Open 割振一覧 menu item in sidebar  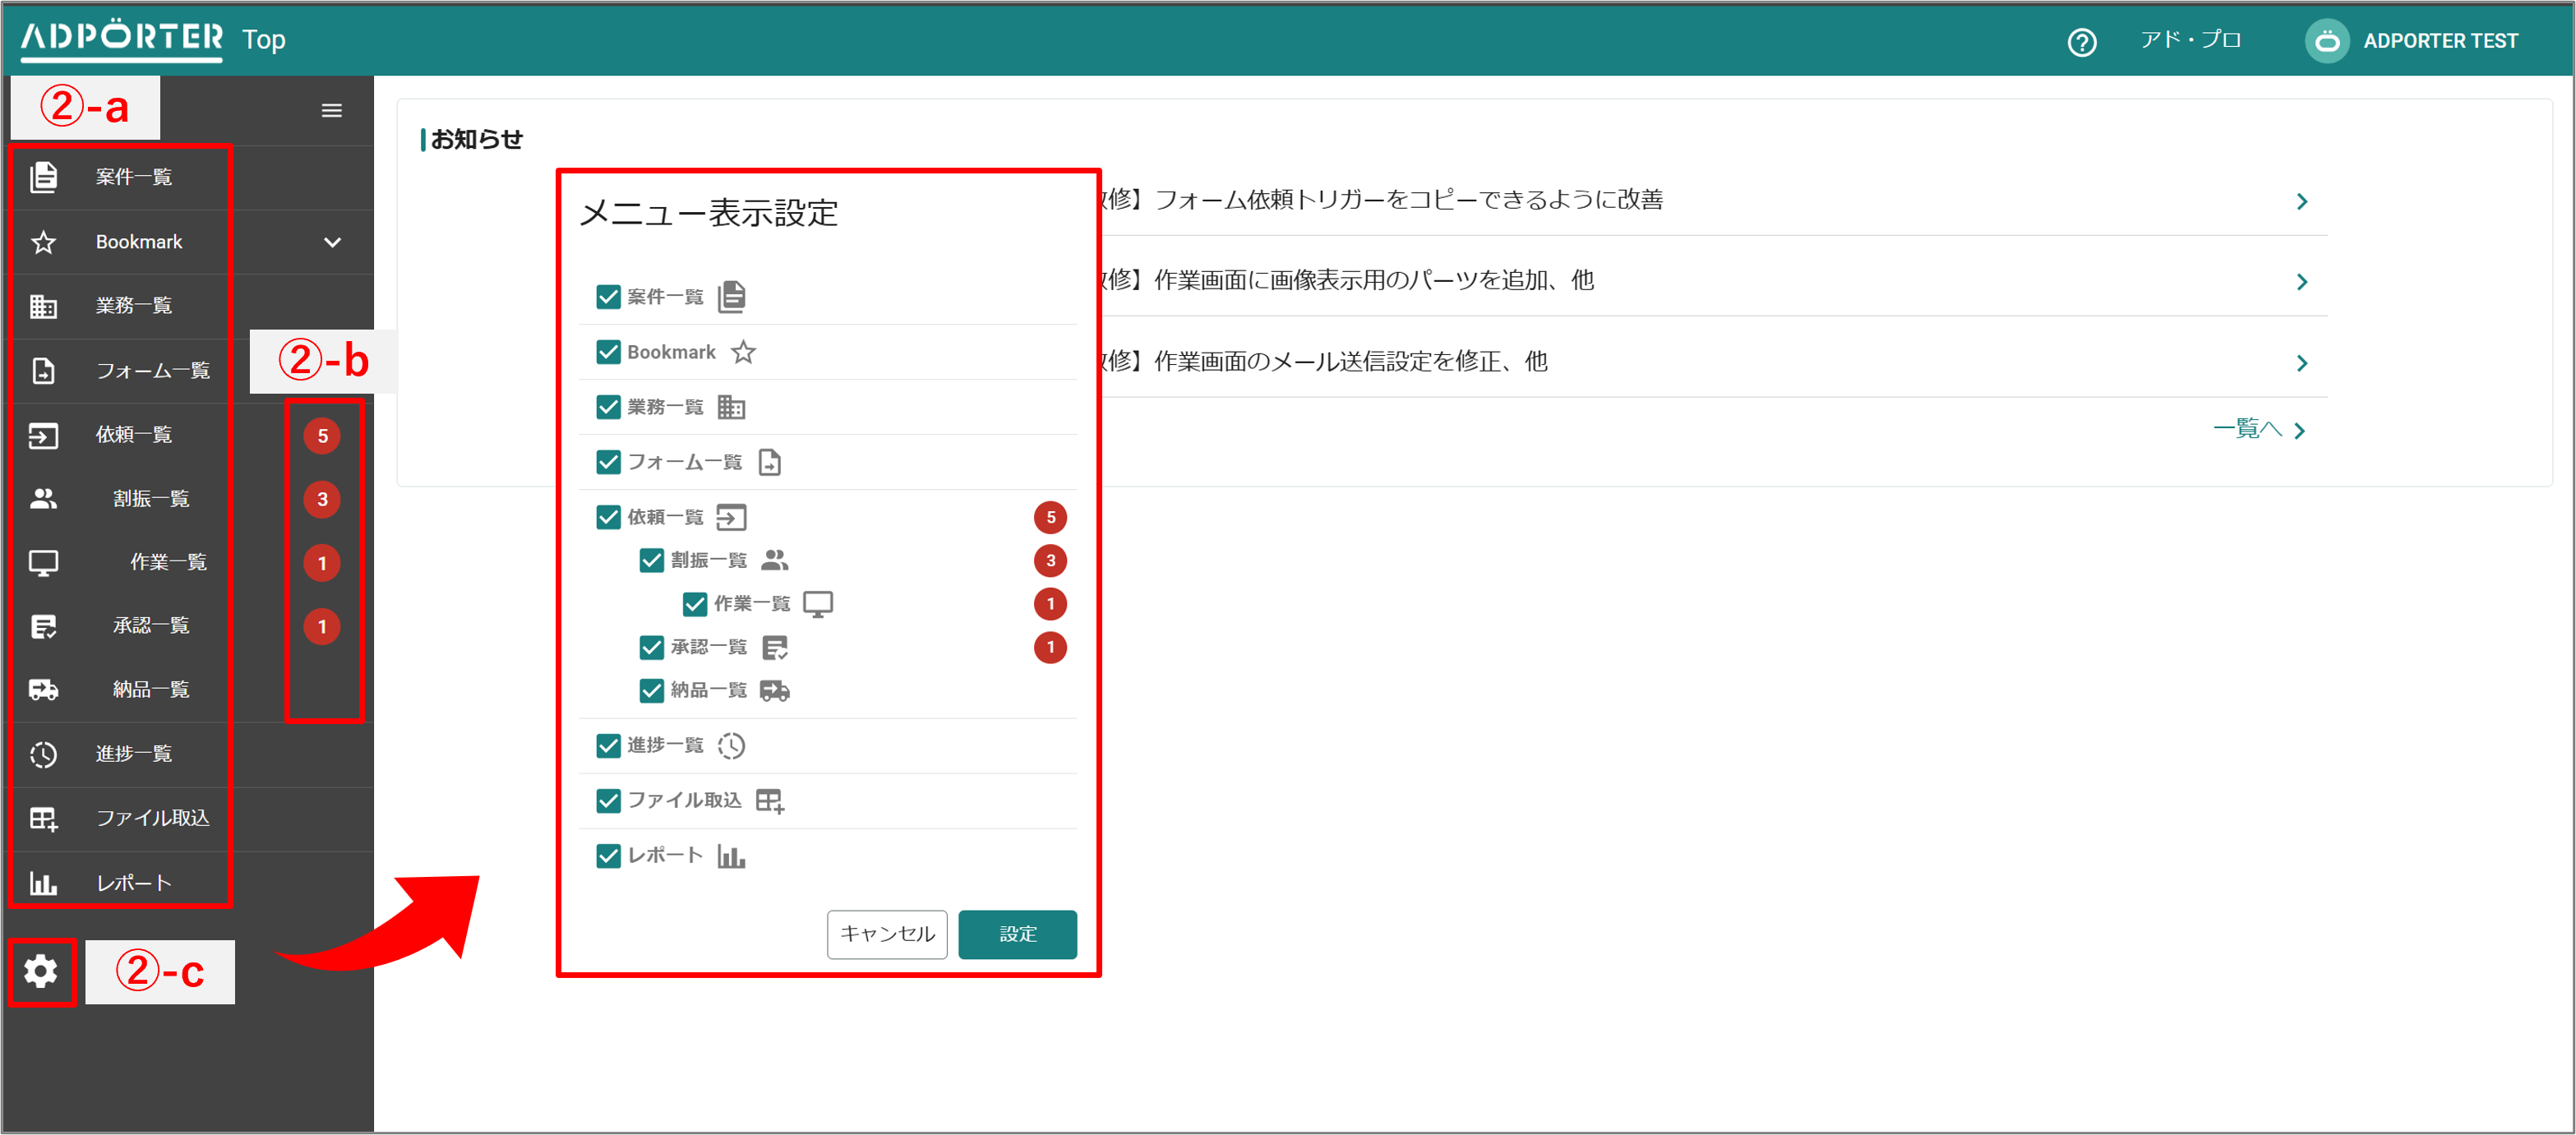(151, 499)
